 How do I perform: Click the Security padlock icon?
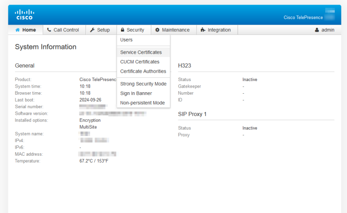point(122,30)
